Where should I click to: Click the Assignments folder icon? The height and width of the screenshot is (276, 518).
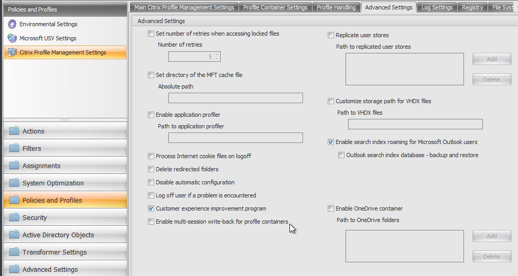(x=14, y=165)
